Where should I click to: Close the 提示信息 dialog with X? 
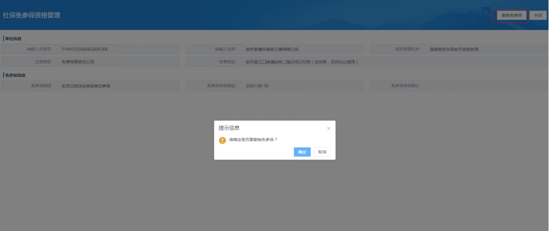328,128
